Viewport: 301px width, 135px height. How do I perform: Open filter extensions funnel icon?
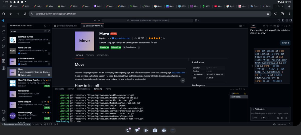point(49,31)
